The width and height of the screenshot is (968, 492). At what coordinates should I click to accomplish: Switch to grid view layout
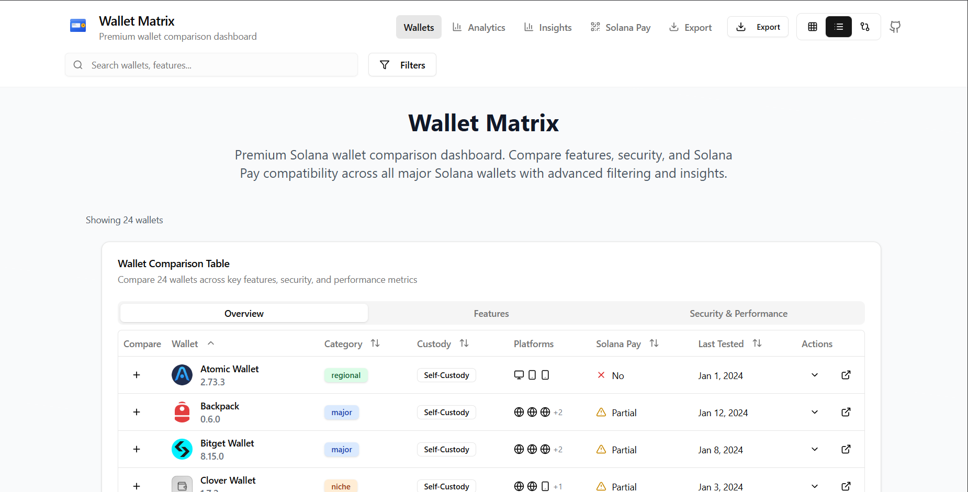tap(812, 27)
